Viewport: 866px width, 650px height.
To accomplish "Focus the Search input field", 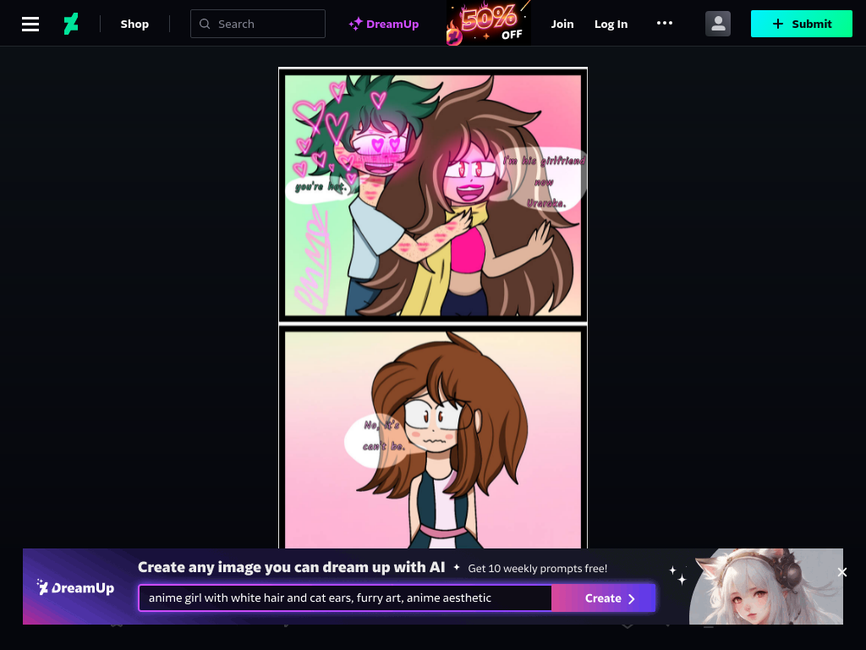I will (258, 24).
